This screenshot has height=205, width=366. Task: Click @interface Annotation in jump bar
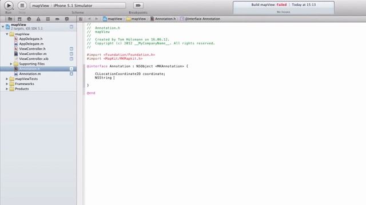(200, 19)
